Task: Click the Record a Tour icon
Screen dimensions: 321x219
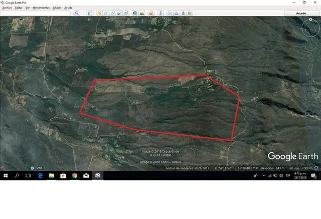Action: point(126,14)
